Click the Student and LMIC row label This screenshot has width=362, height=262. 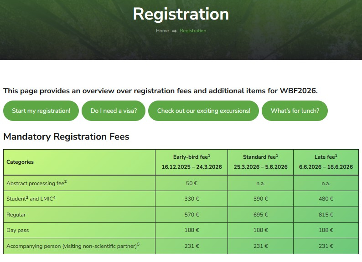point(31,199)
